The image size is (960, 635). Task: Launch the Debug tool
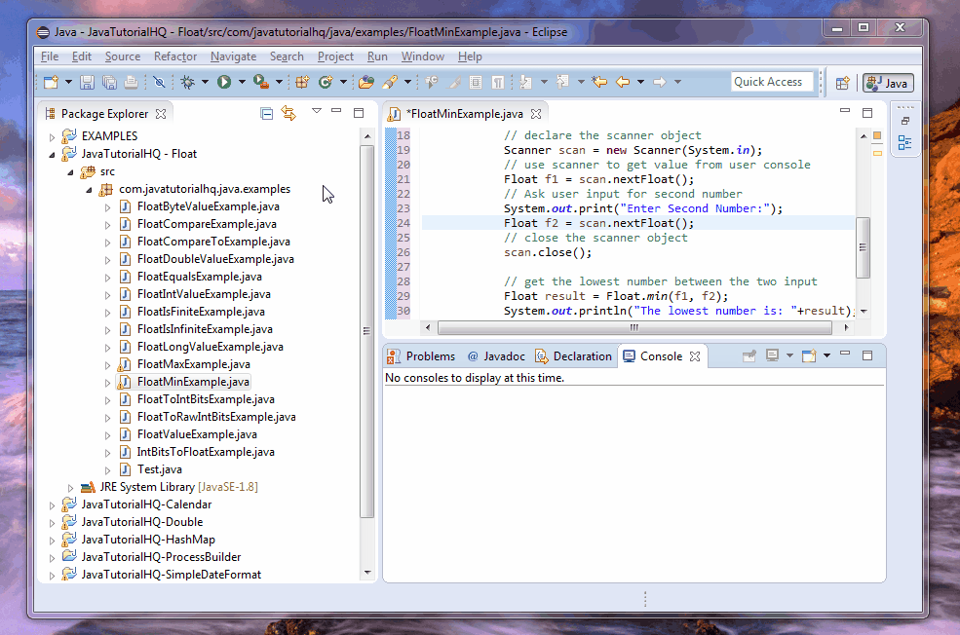(188, 82)
